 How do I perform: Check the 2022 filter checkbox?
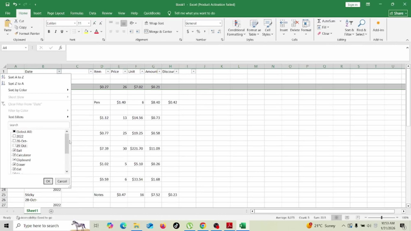[14, 136]
